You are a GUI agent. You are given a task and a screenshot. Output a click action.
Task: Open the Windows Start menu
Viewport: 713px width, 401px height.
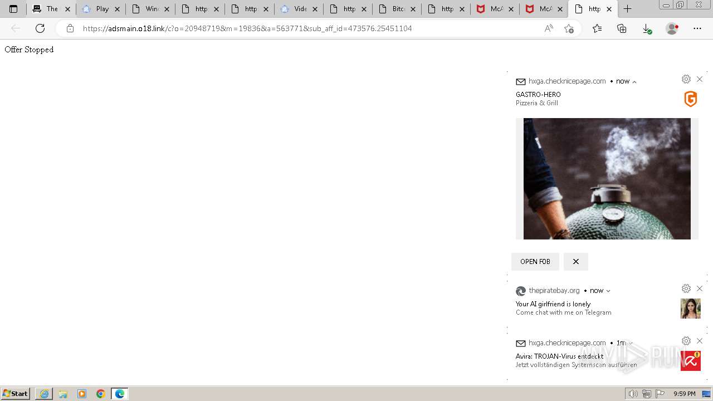(16, 394)
